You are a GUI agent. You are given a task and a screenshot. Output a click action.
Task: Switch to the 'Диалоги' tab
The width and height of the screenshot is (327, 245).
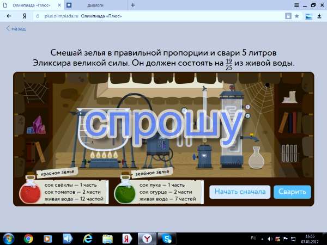tap(94, 5)
